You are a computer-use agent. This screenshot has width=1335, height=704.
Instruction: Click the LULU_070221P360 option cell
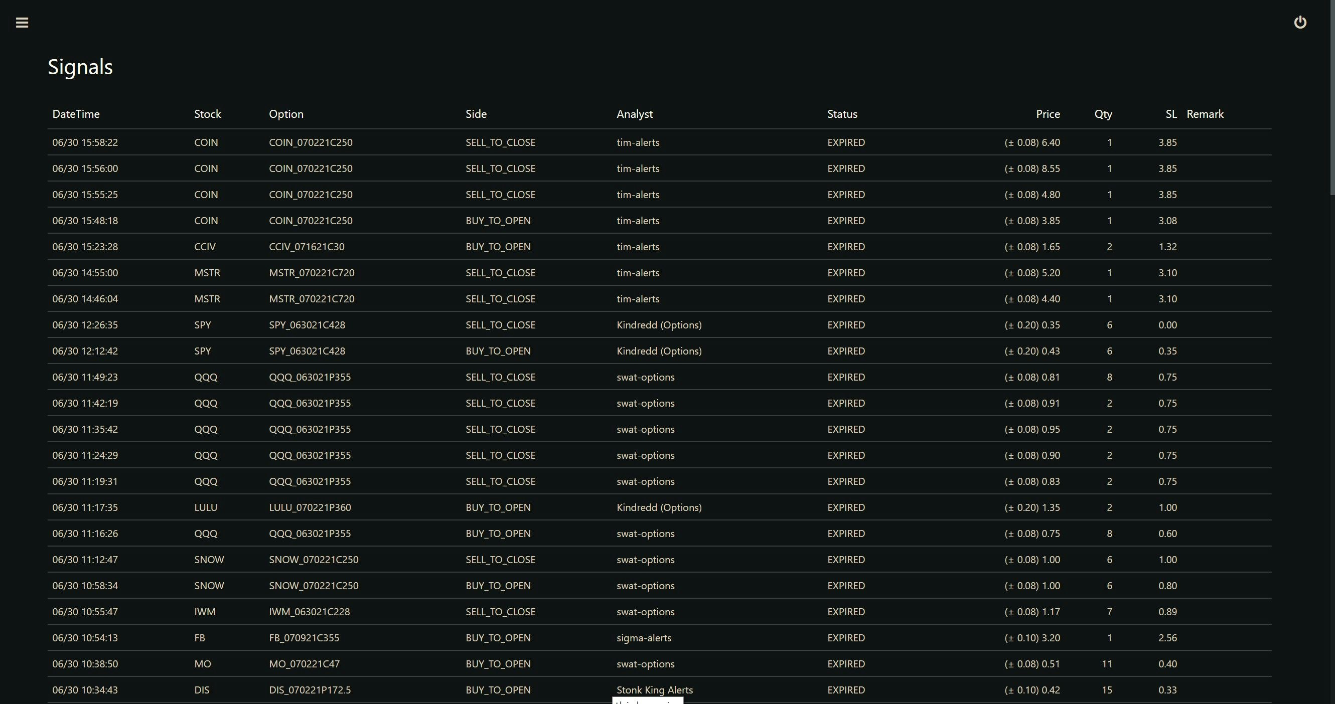tap(310, 507)
